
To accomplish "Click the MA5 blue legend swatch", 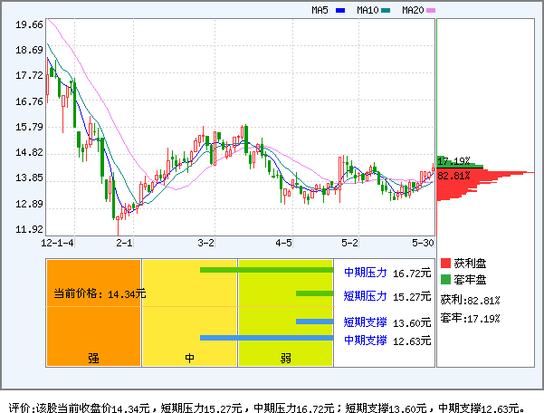I will click(x=340, y=10).
